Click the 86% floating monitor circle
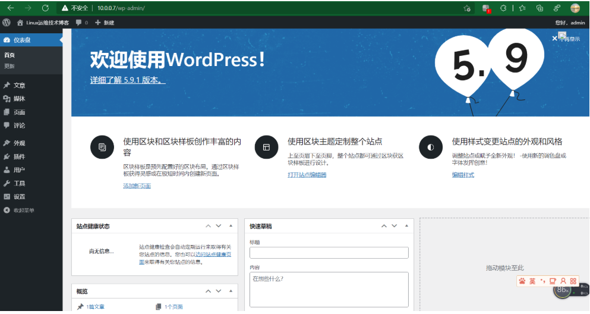 [x=563, y=290]
